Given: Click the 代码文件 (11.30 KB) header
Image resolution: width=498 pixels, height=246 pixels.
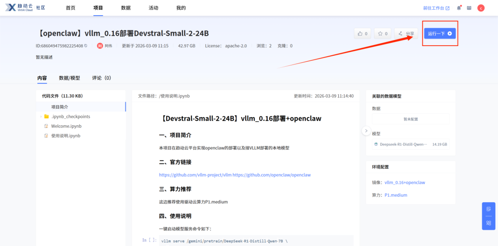Looking at the screenshot, I should [x=63, y=96].
